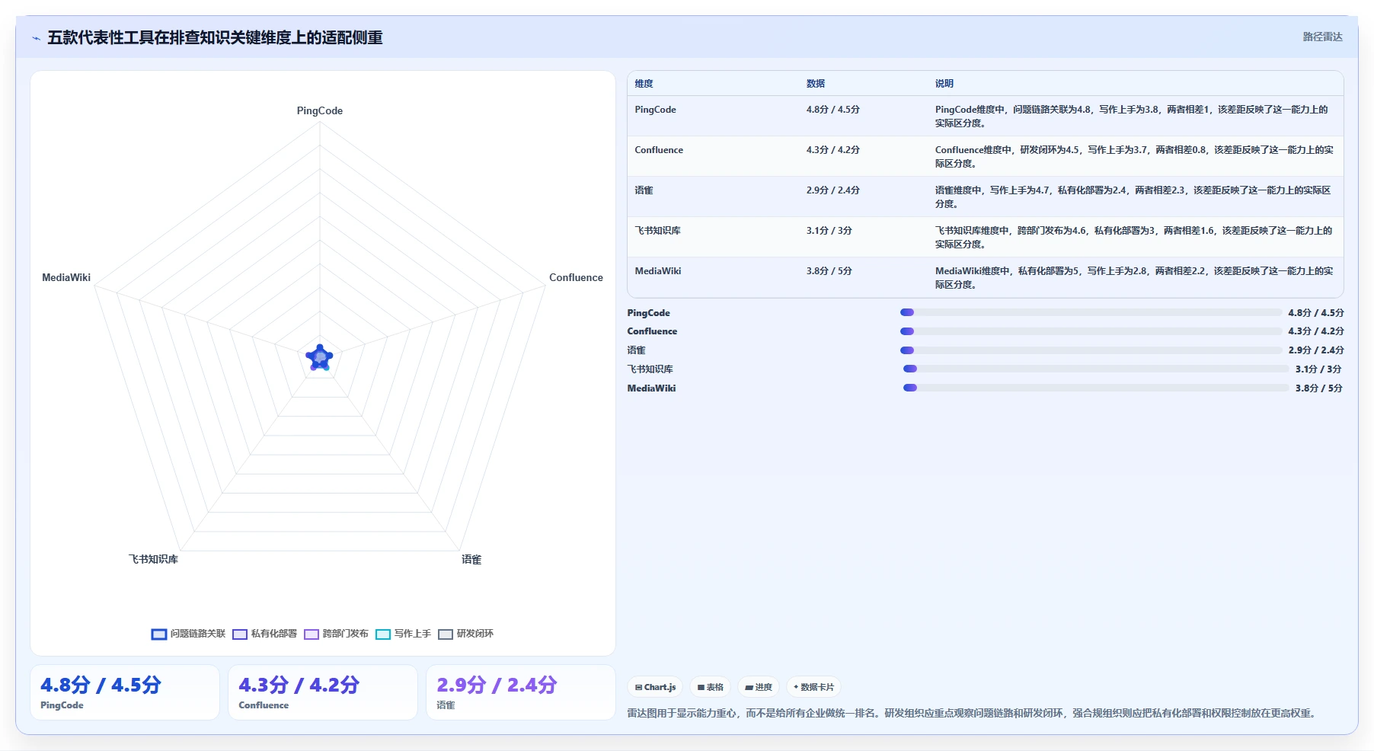1374x751 pixels.
Task: Click the PingCode progress bar
Action: tap(1091, 312)
